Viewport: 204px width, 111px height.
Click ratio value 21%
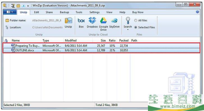point(112,50)
